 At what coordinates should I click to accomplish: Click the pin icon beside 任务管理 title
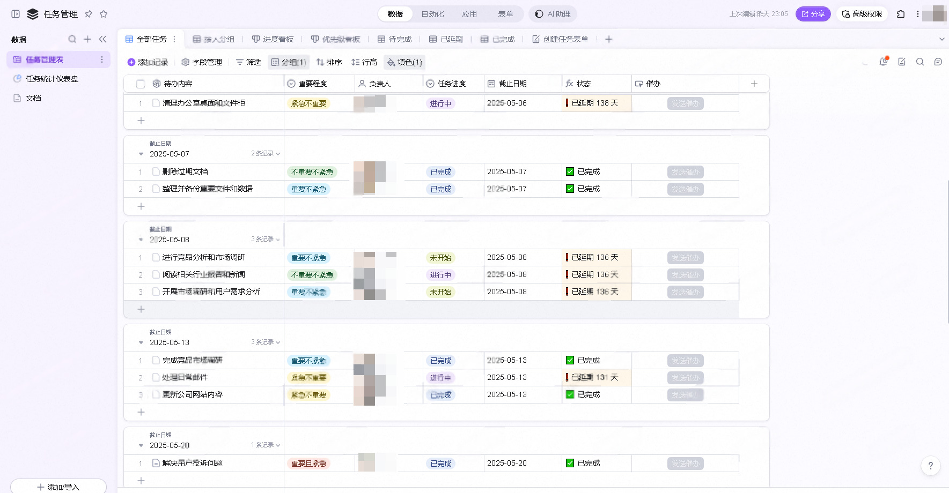(89, 14)
